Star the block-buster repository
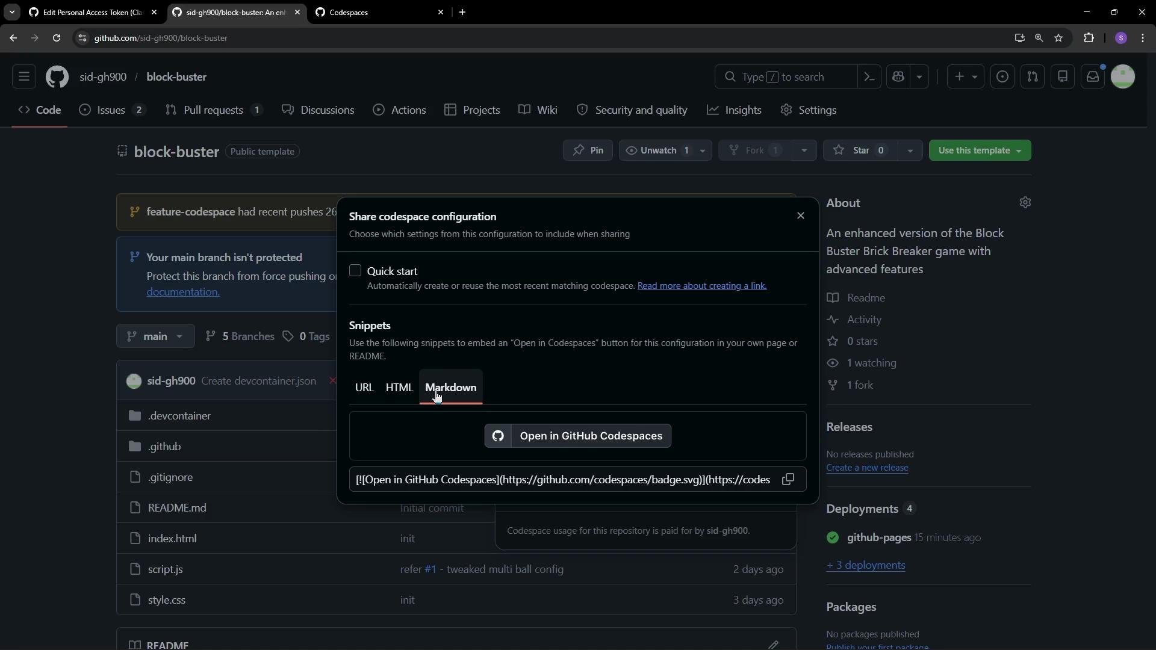This screenshot has height=650, width=1156. (860, 150)
